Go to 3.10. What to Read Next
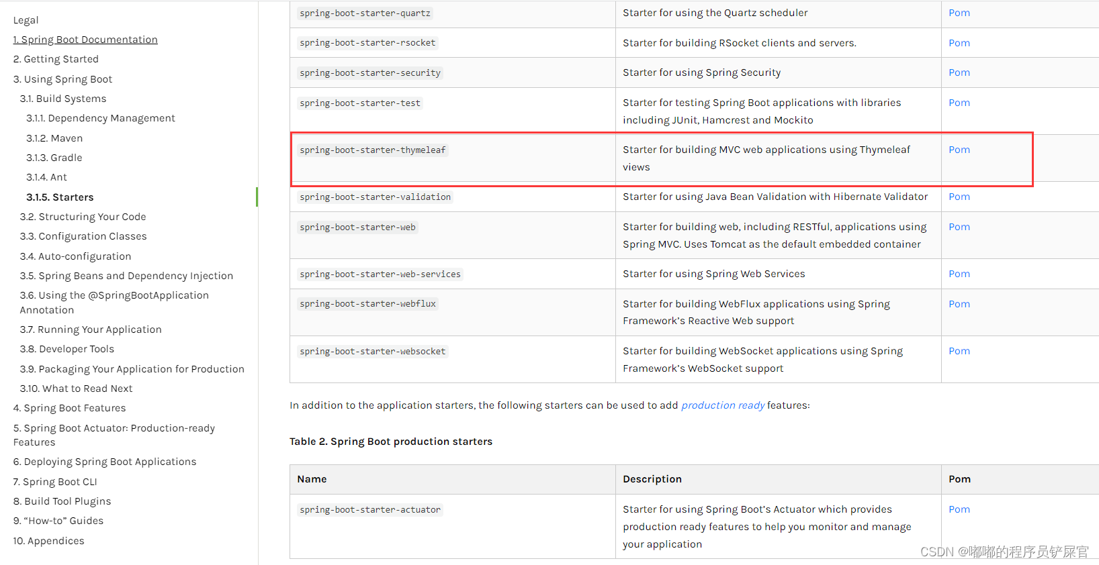Screen dimensions: 1099x565 (76, 389)
